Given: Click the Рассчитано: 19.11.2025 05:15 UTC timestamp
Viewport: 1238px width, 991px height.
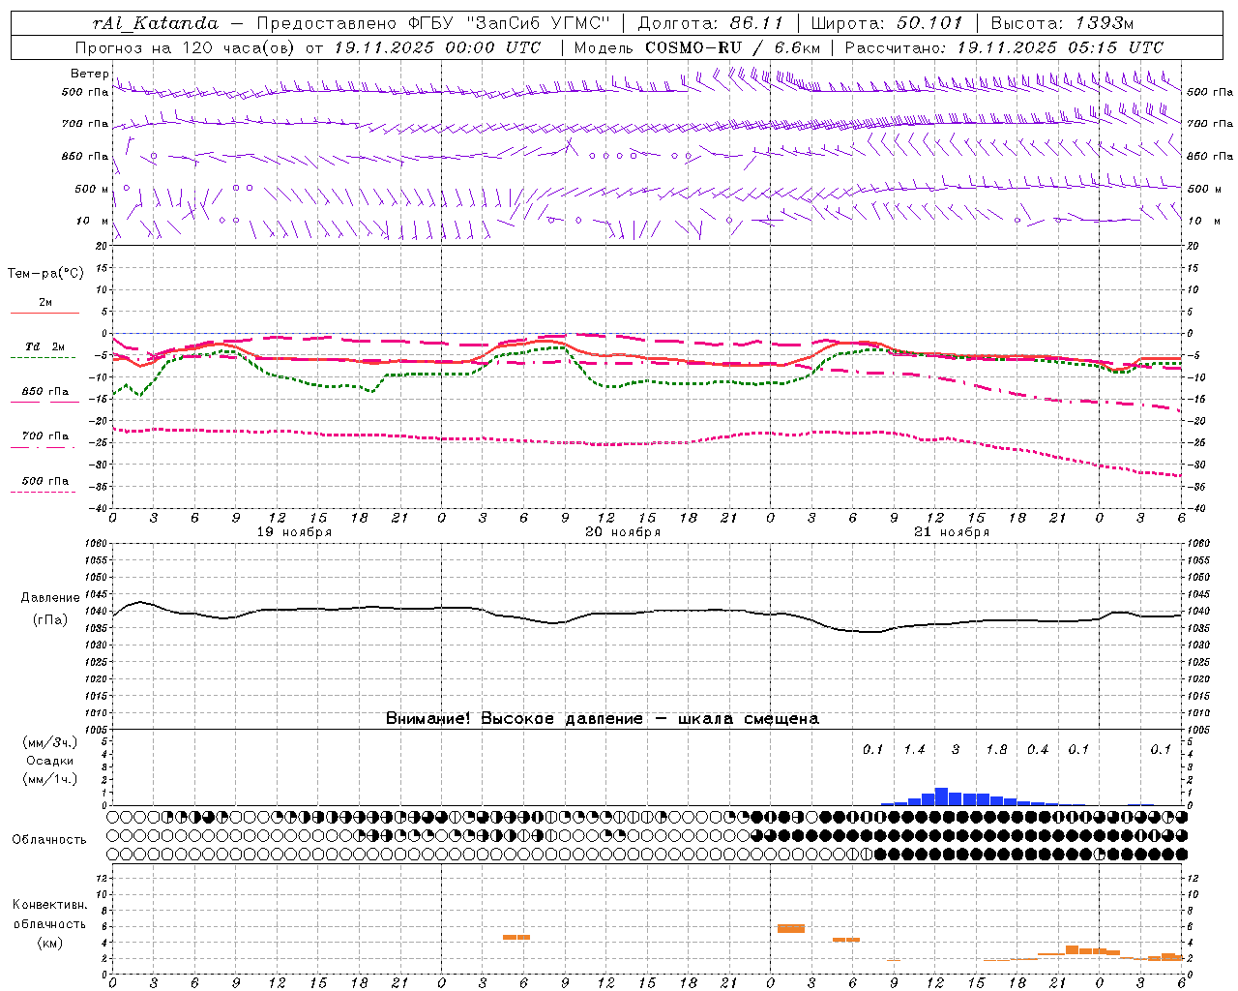Looking at the screenshot, I should click(x=1004, y=47).
